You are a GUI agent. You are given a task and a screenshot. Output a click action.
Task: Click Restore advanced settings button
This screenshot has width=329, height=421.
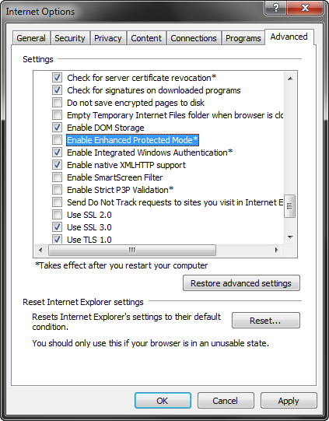coord(241,283)
